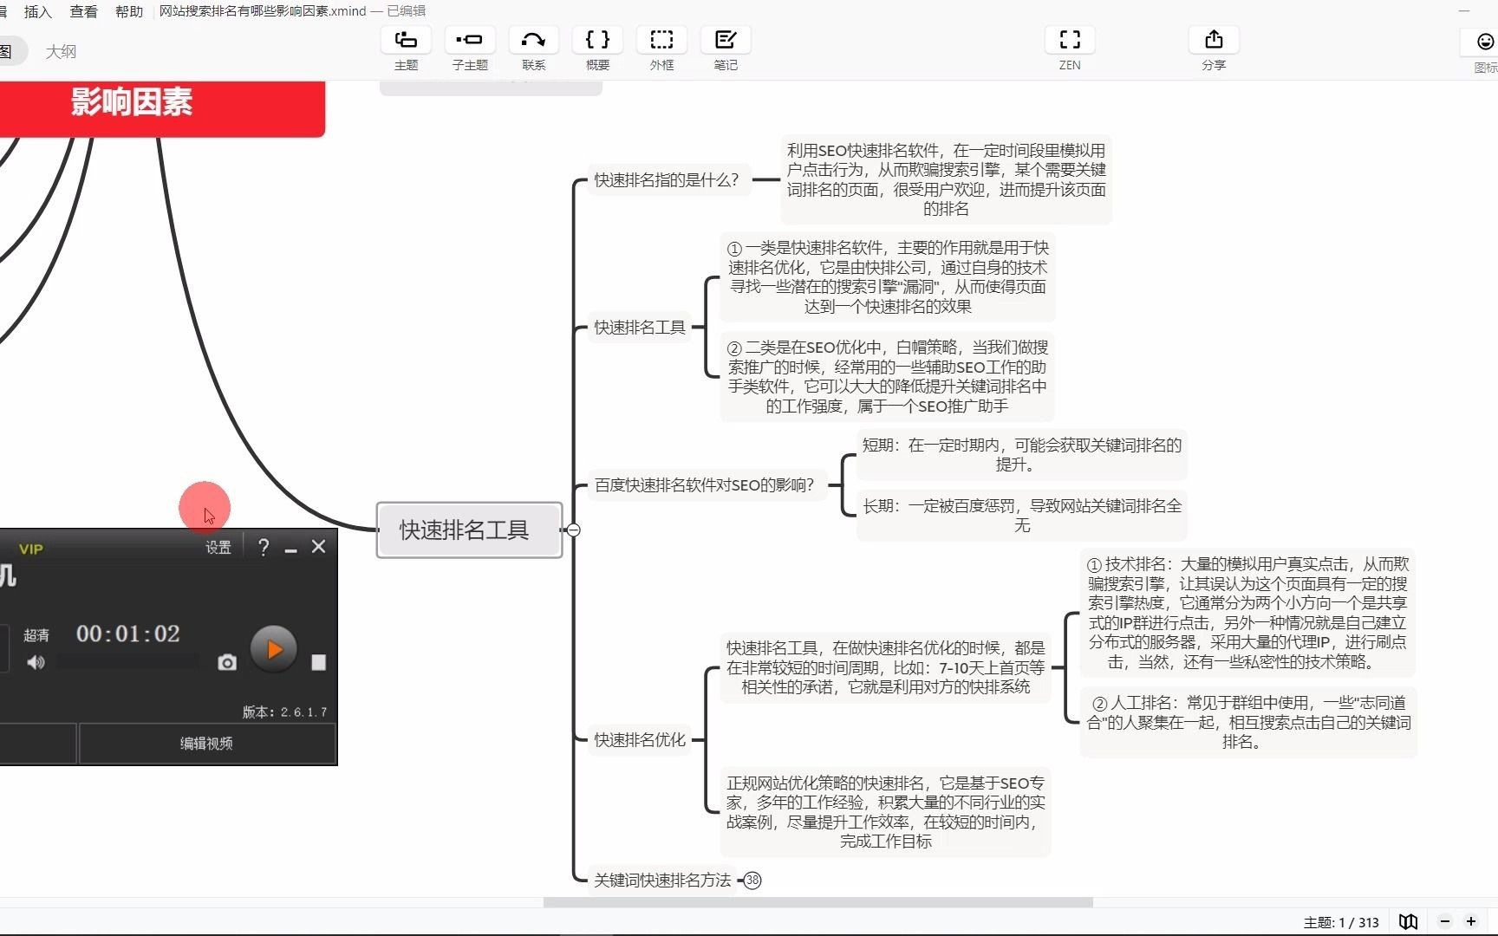Image resolution: width=1498 pixels, height=936 pixels.
Task: Add a boundary with 外框 tool
Action: point(661,49)
